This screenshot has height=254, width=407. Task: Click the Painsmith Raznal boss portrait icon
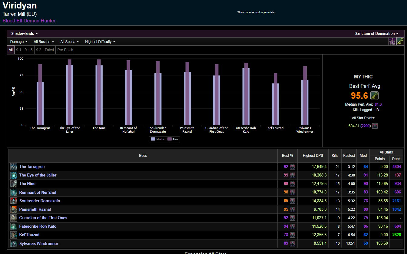[x=14, y=209]
